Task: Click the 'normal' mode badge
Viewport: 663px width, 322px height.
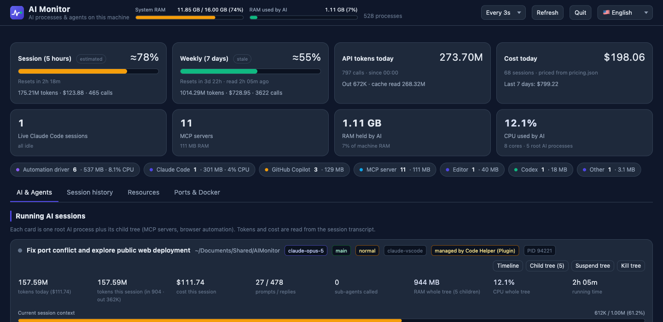Action: (367, 251)
